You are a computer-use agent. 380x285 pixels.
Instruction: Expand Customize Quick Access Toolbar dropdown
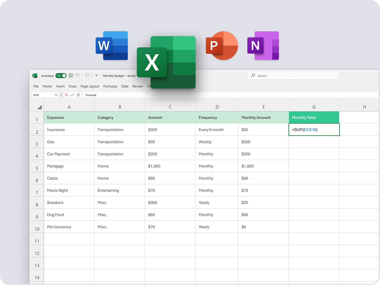[x=96, y=76]
